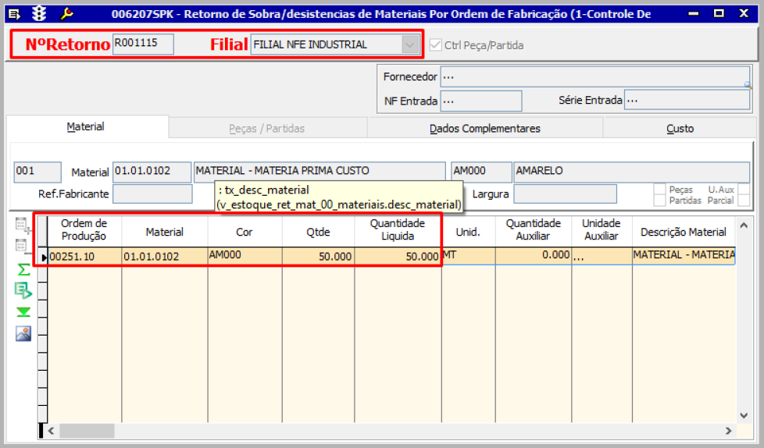Image resolution: width=764 pixels, height=448 pixels.
Task: Open the wrench settings icon in title bar
Action: 66,13
